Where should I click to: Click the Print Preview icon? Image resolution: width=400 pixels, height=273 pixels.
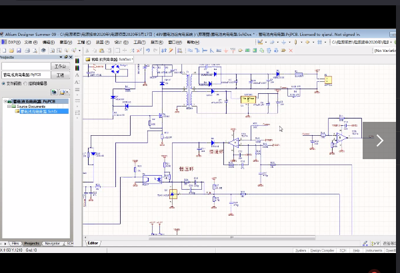35,51
